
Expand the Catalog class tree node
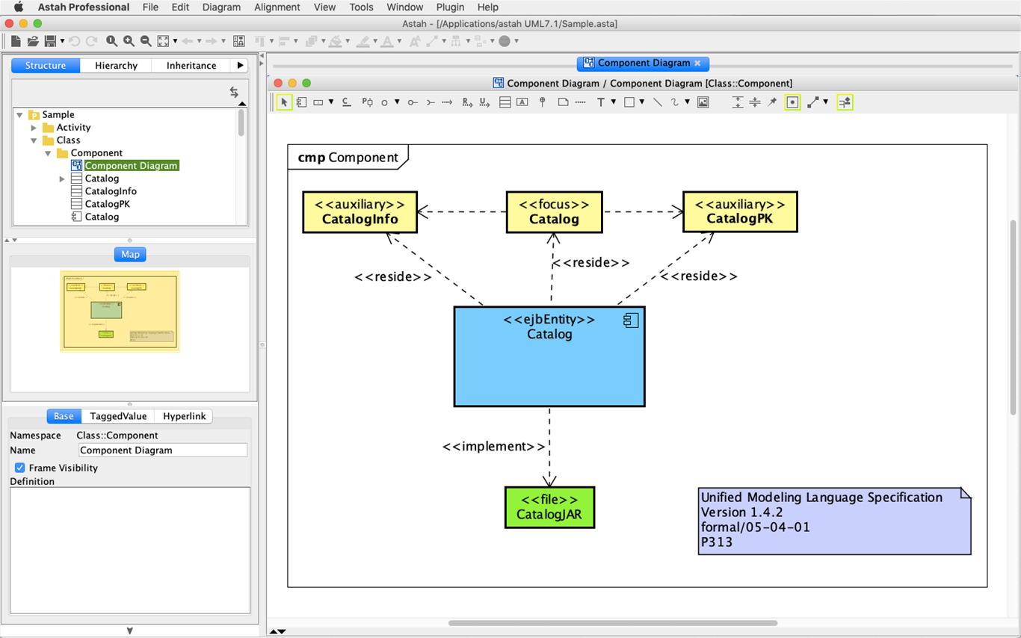62,179
